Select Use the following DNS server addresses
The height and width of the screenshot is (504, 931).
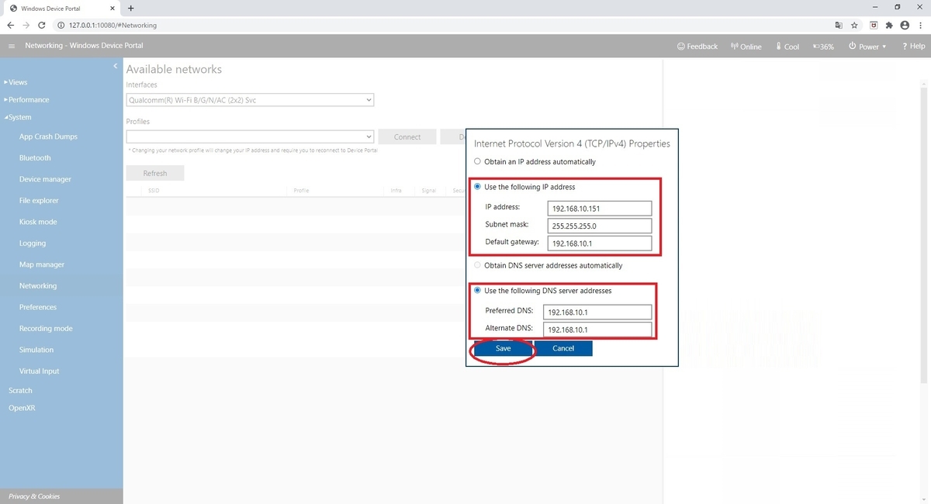point(477,291)
